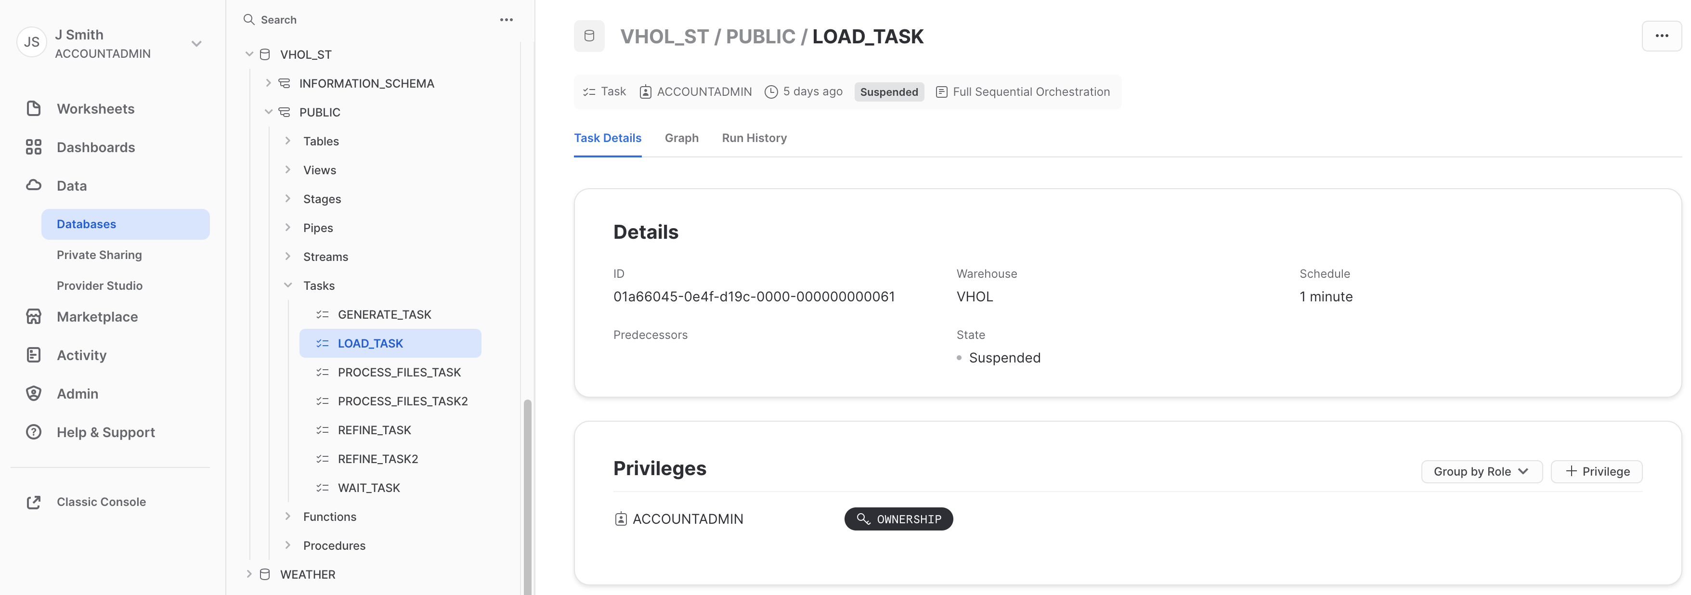Screen dimensions: 1691x595
Task: Switch to the Run History tab
Action: coord(754,138)
